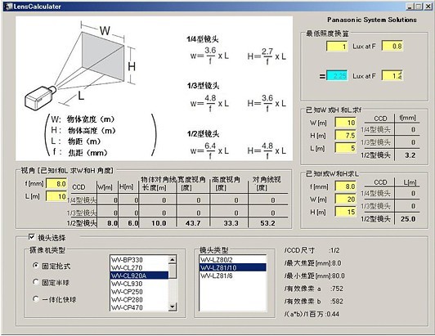Click Panasonic System Solutions label
Screen dimensions: 435x336
(x=372, y=20)
